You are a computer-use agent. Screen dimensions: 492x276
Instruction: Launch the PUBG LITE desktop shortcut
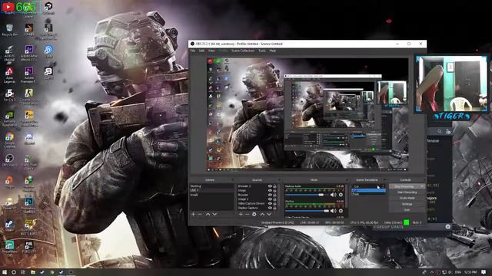click(x=29, y=247)
